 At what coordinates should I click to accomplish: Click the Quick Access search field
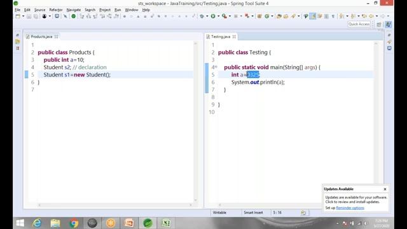pyautogui.click(x=359, y=24)
